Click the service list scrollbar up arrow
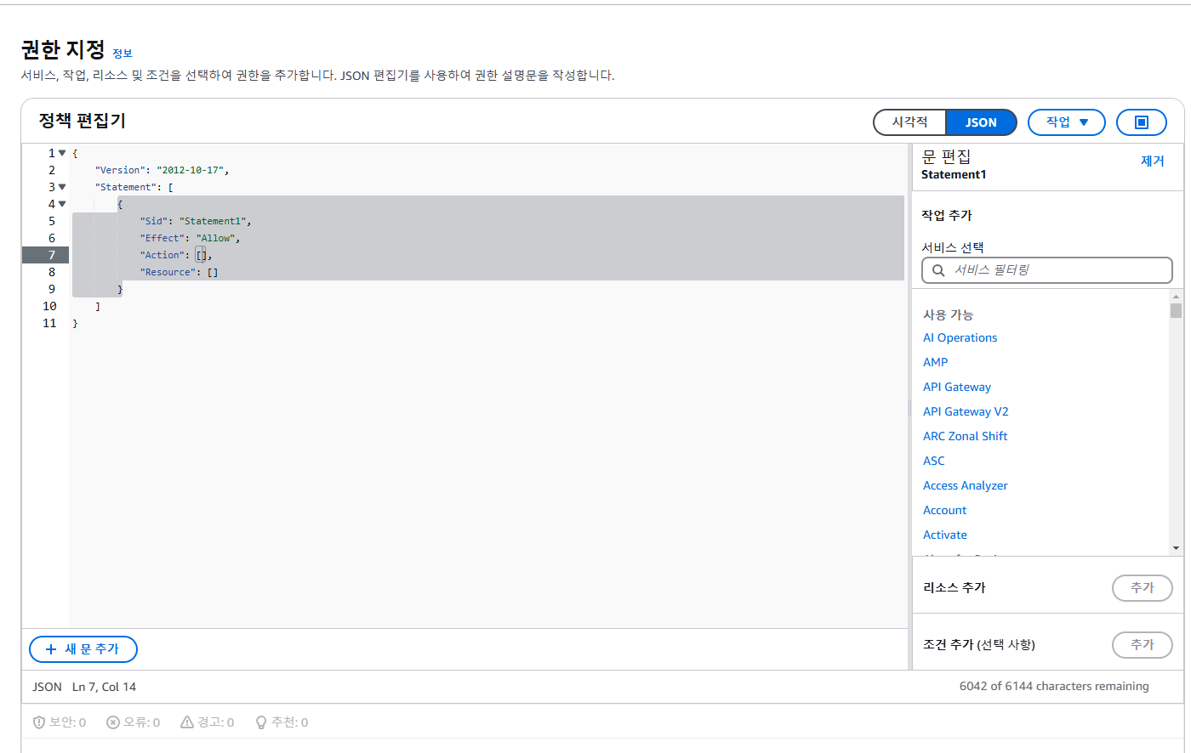This screenshot has width=1191, height=753. pos(1176,296)
